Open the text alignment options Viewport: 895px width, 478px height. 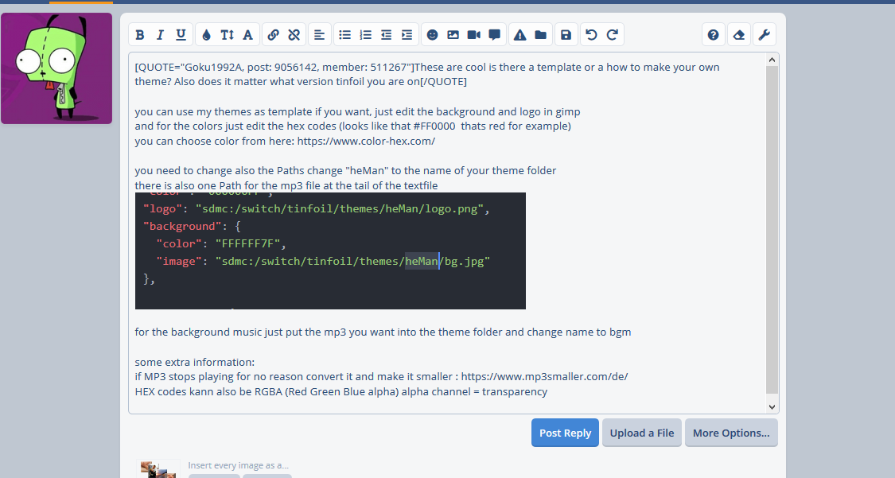320,35
